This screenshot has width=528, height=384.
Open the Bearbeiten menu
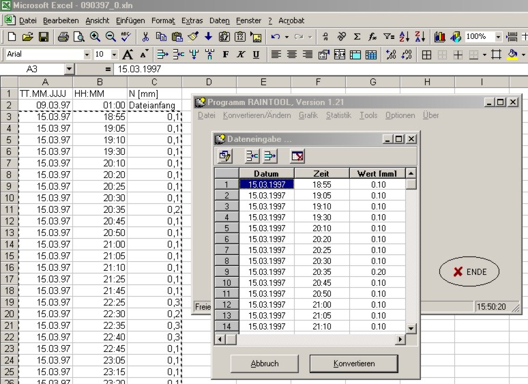pyautogui.click(x=61, y=20)
